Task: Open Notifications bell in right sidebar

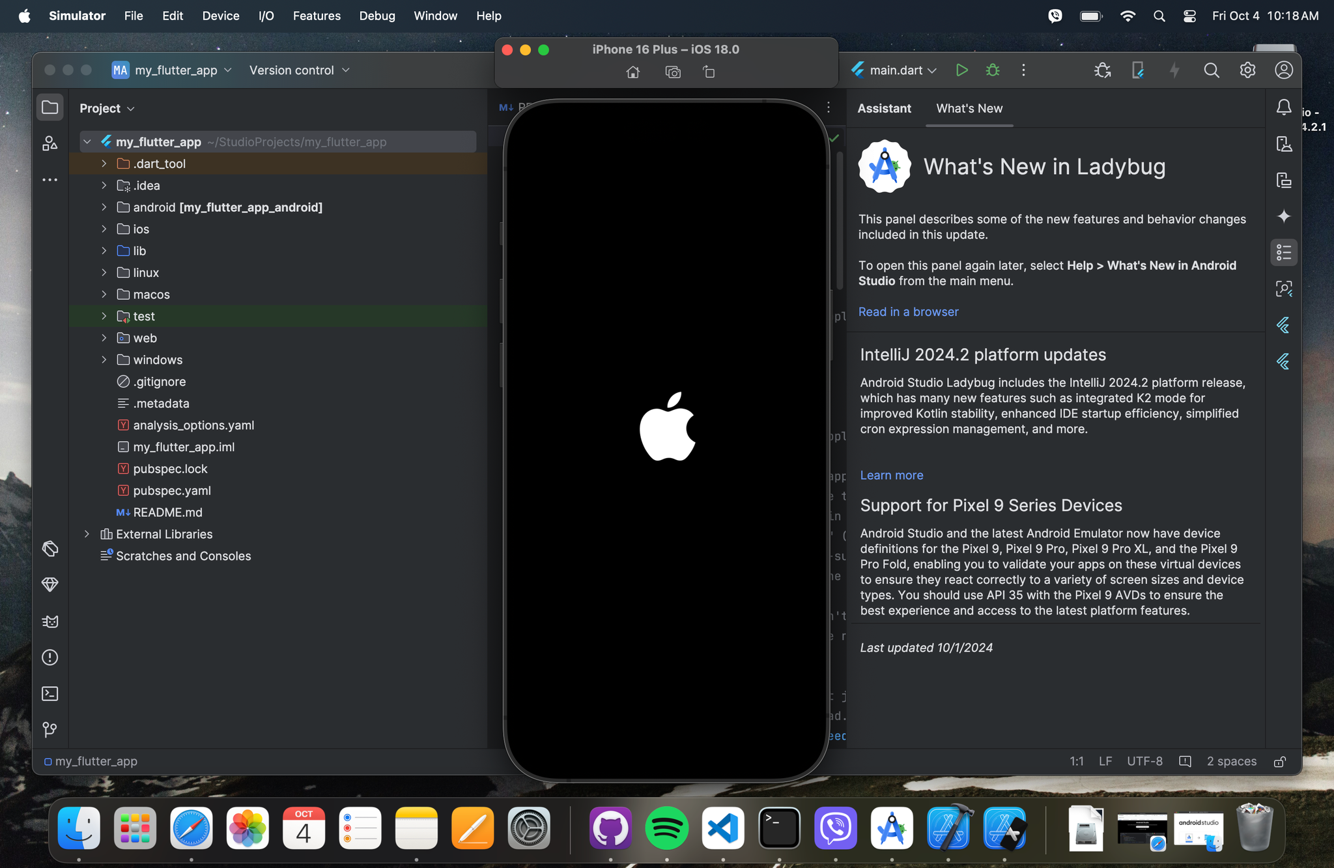Action: (1283, 108)
